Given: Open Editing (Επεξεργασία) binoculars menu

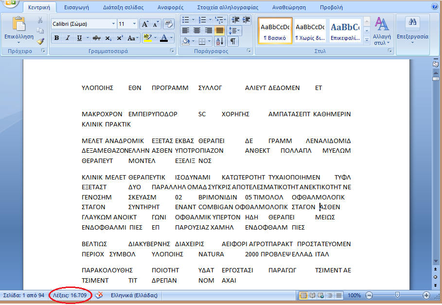Looking at the screenshot, I should pyautogui.click(x=412, y=31).
